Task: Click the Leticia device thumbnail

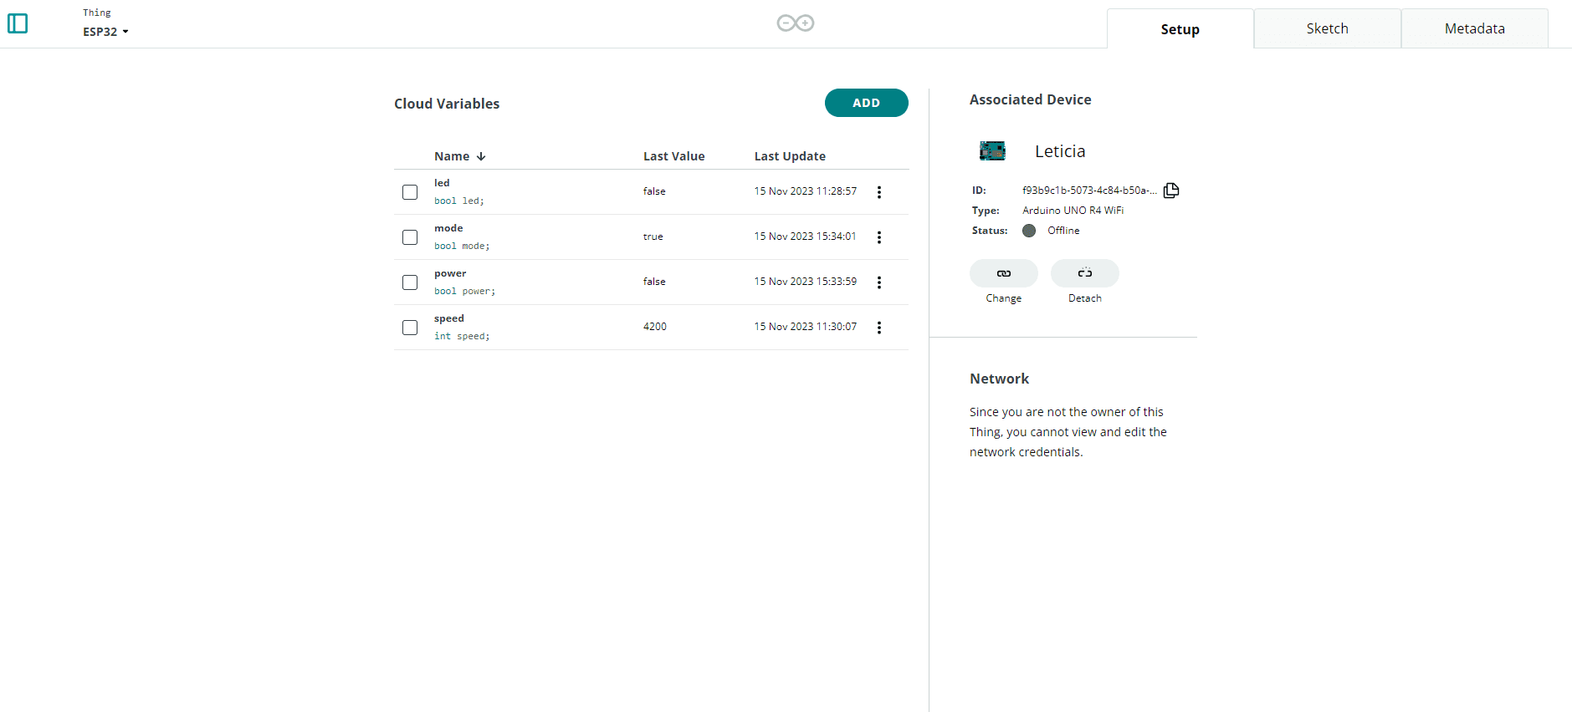Action: 992,151
